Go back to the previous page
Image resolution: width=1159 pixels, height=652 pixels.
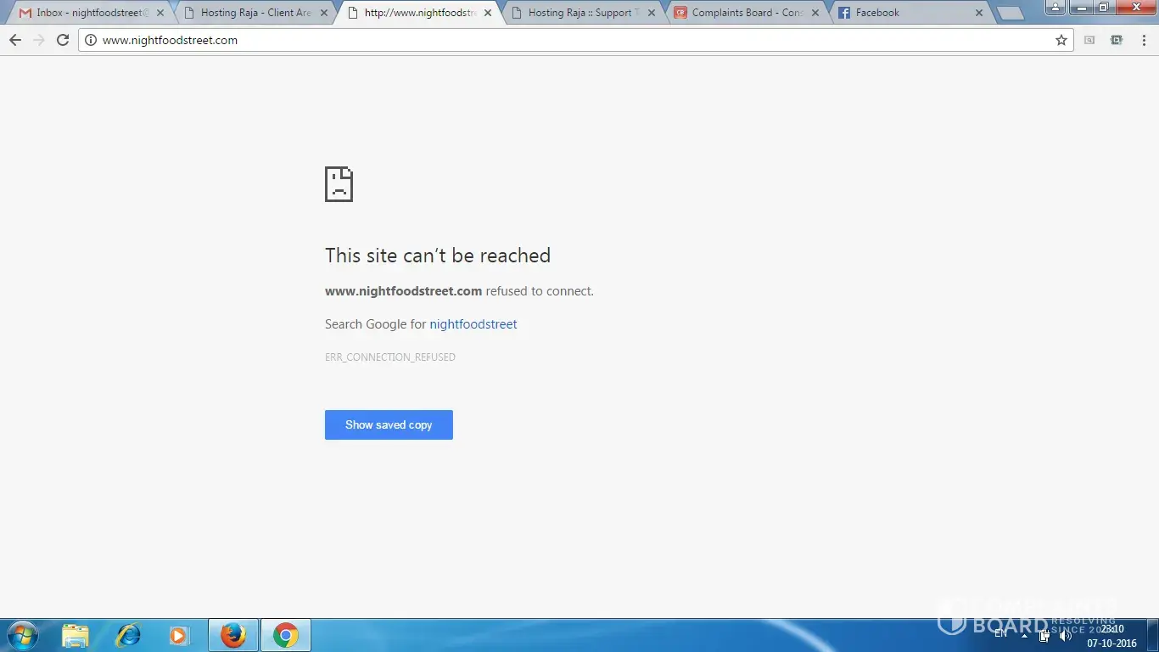tap(15, 40)
